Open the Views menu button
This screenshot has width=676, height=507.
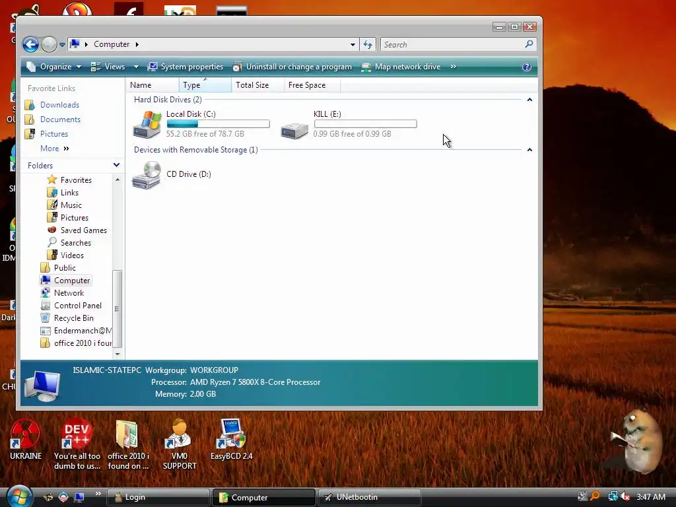[108, 67]
